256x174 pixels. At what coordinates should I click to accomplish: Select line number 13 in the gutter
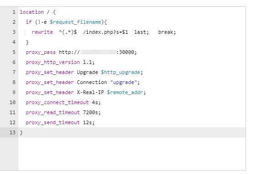12,132
